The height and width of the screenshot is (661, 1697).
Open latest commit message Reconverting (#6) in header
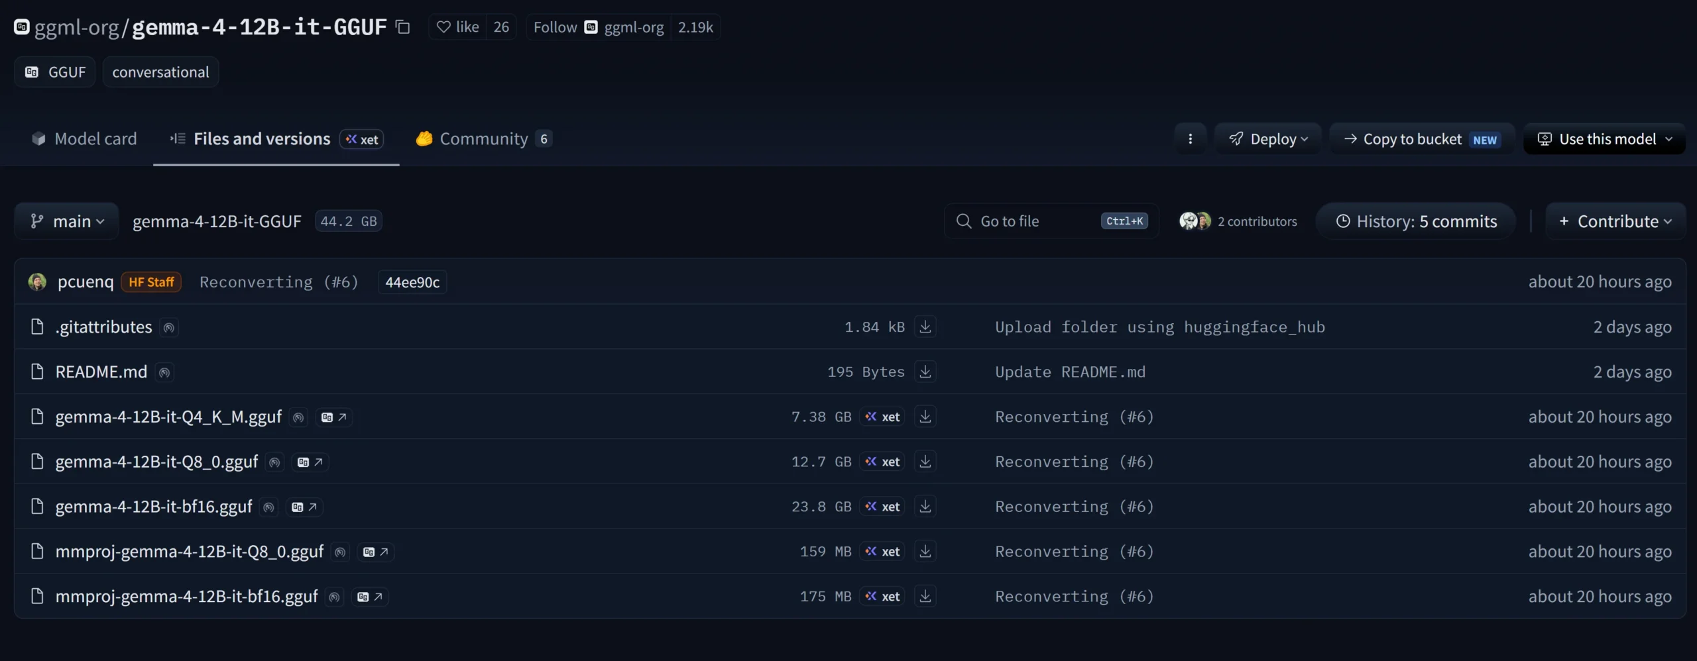(279, 282)
